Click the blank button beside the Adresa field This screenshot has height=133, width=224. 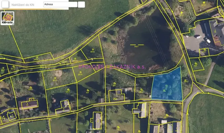[x=81, y=5]
